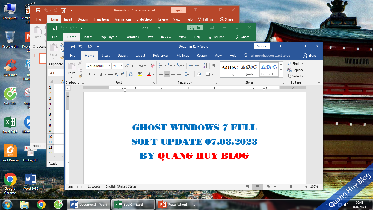373x210 pixels.
Task: Toggle Show/Hide paragraph marks
Action: pos(214,66)
